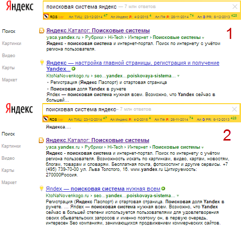Click yaca.yandex.ru in upper result breadcrumbs
Screen dimensions: 241x226
click(63, 37)
